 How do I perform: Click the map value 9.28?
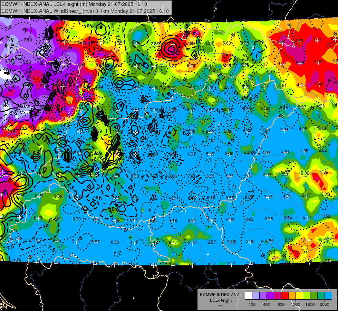coord(38,218)
